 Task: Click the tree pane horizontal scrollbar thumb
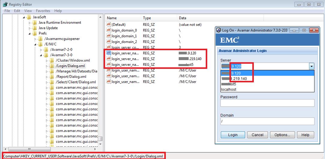[x=29, y=149]
